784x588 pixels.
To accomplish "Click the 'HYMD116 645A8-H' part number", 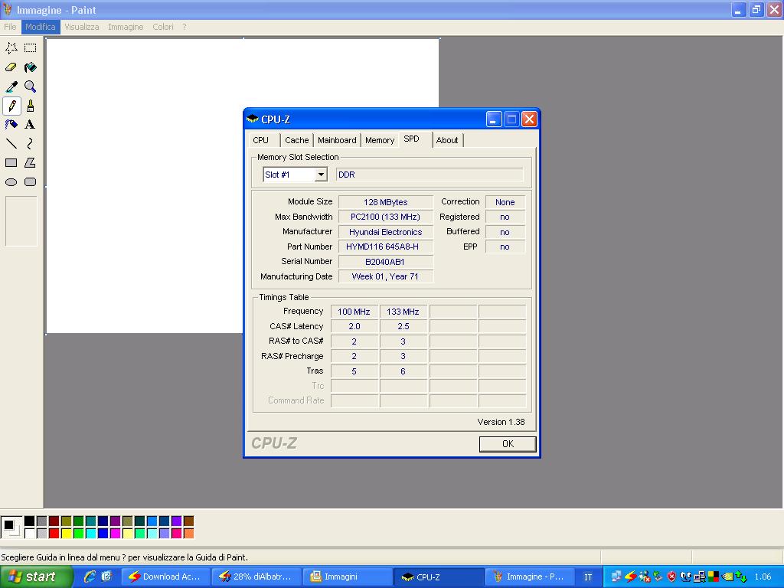I will pos(386,247).
